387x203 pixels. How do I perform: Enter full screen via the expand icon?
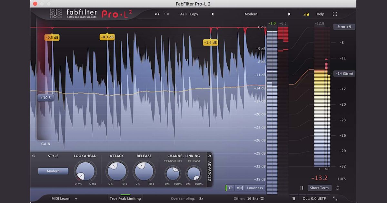click(334, 14)
